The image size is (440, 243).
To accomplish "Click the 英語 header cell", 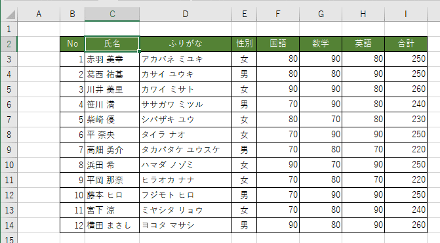I will coord(363,44).
